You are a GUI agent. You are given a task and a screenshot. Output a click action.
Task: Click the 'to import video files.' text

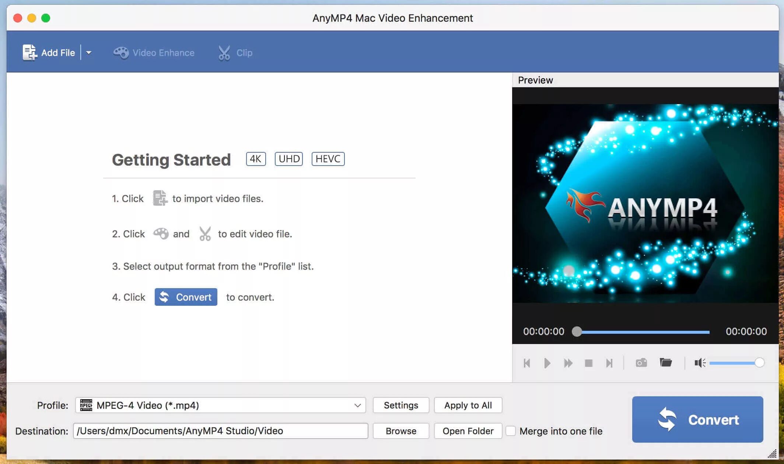point(218,199)
